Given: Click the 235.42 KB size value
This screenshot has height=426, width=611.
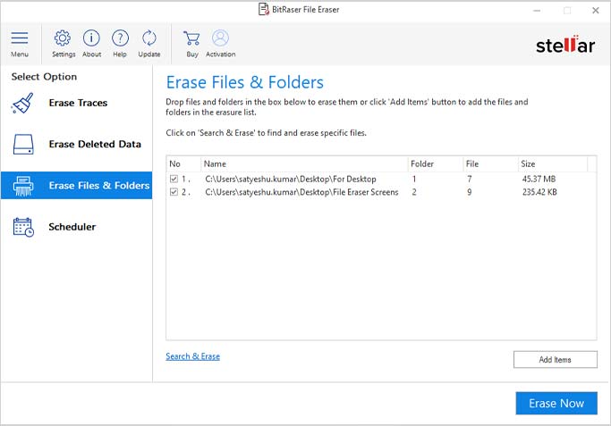Looking at the screenshot, I should coord(539,192).
